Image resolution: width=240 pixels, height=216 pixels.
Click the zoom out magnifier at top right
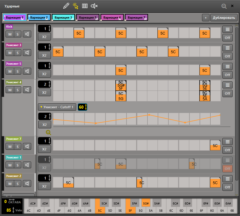pos(224,6)
